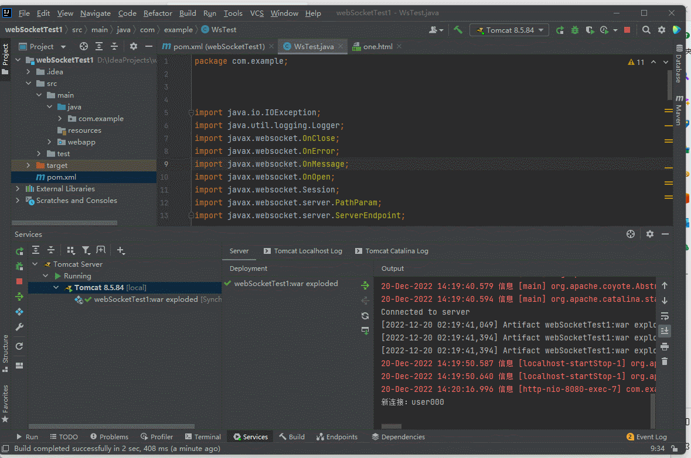The height and width of the screenshot is (458, 691).
Task: Open the Terminal tool window button
Action: coord(203,437)
